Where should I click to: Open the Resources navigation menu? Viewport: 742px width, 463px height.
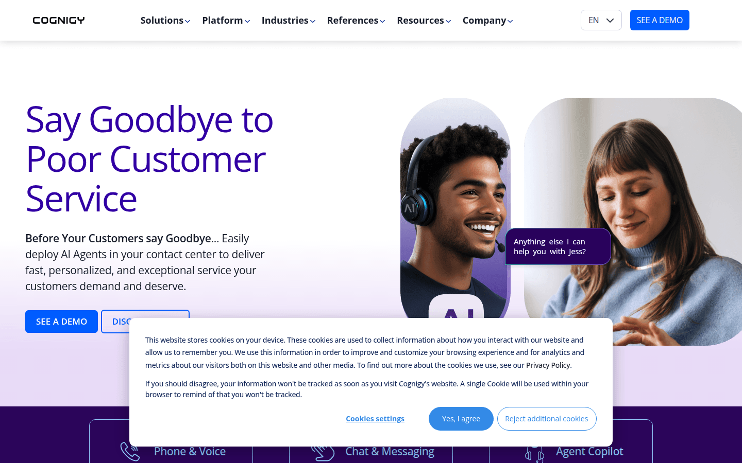424,20
